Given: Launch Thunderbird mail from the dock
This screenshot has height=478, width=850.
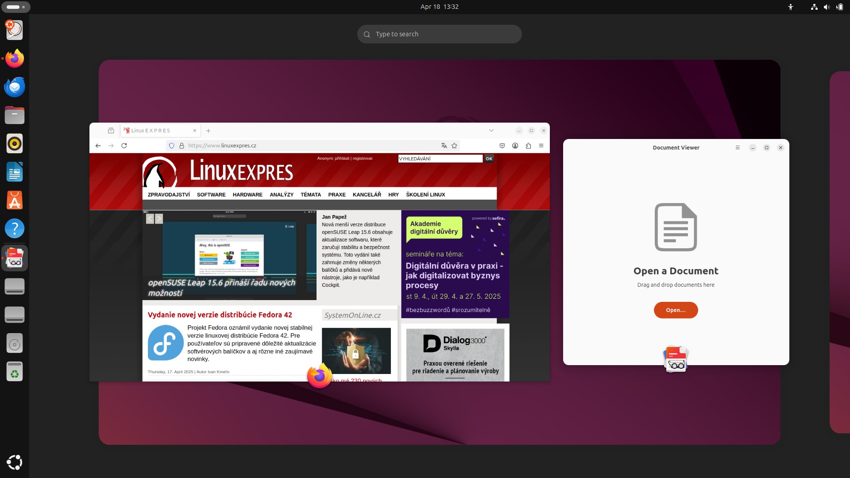Looking at the screenshot, I should coord(15,87).
